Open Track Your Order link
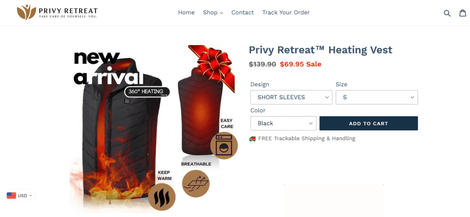 [286, 12]
